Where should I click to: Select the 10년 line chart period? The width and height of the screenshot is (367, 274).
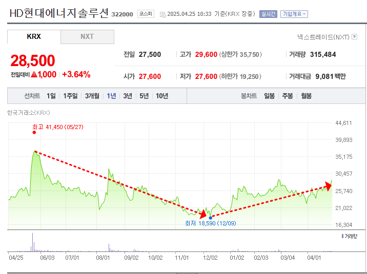[x=162, y=96]
